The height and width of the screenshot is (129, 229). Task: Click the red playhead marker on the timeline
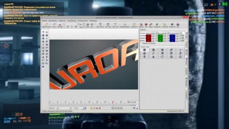click(x=113, y=102)
